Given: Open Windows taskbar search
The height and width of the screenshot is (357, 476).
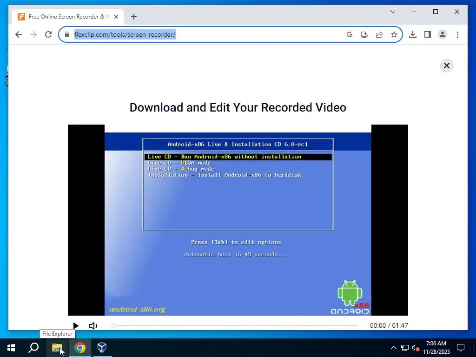Looking at the screenshot, I should (33, 348).
